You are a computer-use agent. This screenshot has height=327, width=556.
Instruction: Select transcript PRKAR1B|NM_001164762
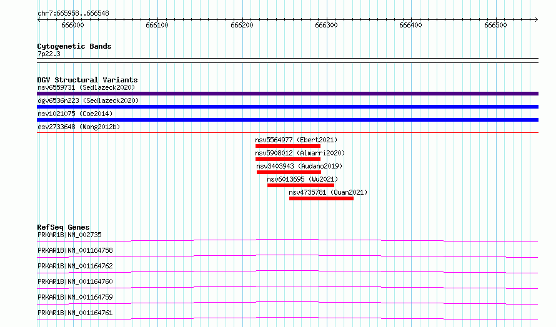pyautogui.click(x=75, y=266)
